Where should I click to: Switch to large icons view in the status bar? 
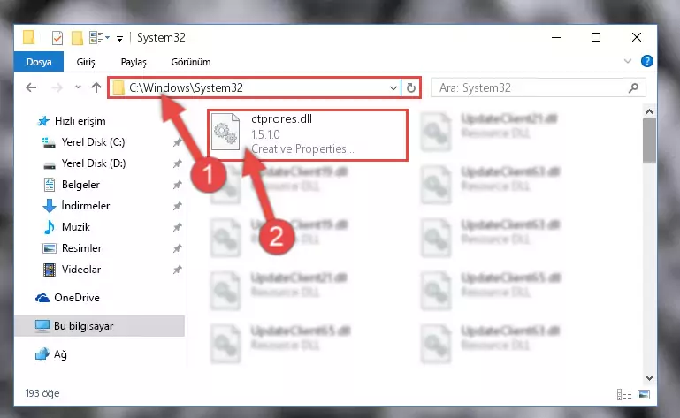tap(644, 394)
